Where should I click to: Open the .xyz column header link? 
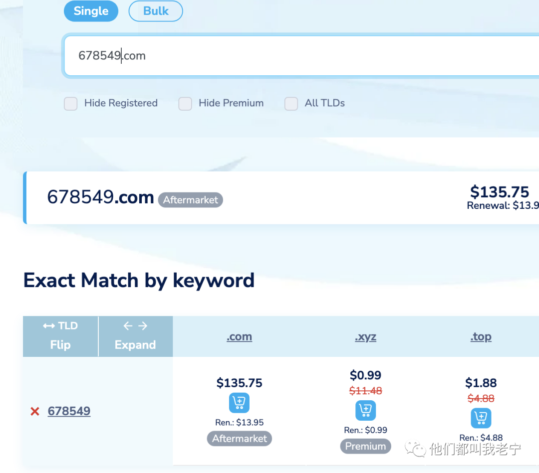(x=365, y=337)
